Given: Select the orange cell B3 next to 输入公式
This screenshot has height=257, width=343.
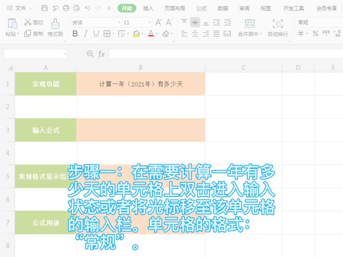Looking at the screenshot, I should (141, 130).
